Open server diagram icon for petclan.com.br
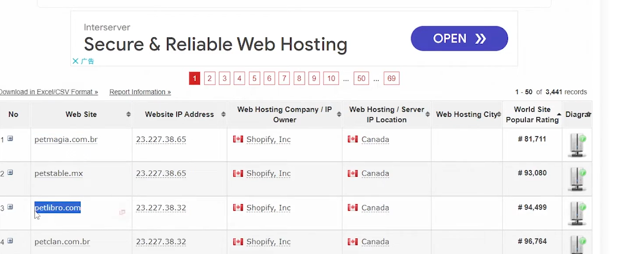 tap(577, 244)
